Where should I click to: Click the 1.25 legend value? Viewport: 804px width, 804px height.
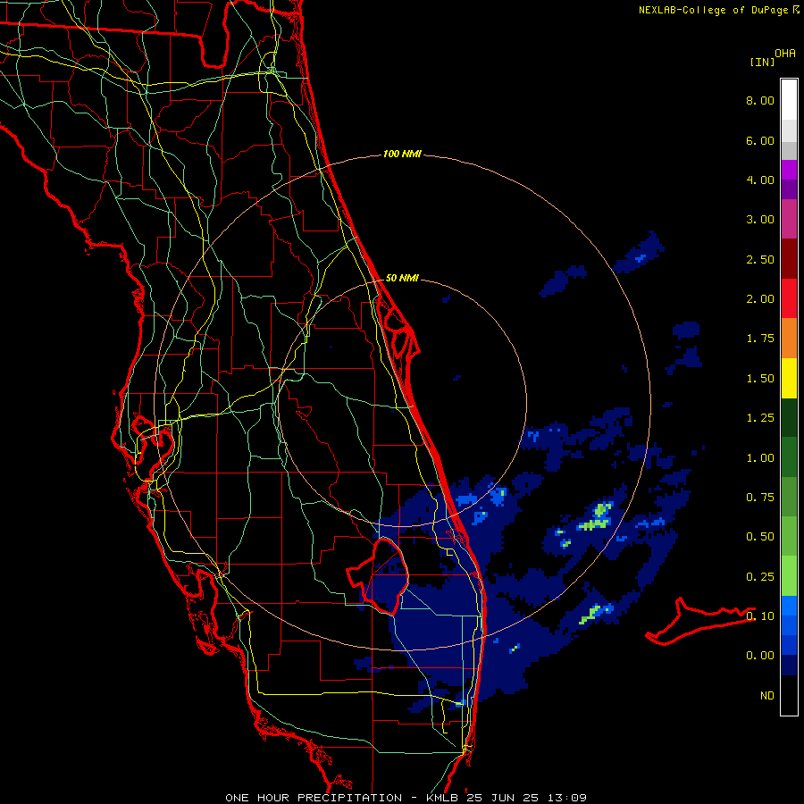[x=760, y=418]
